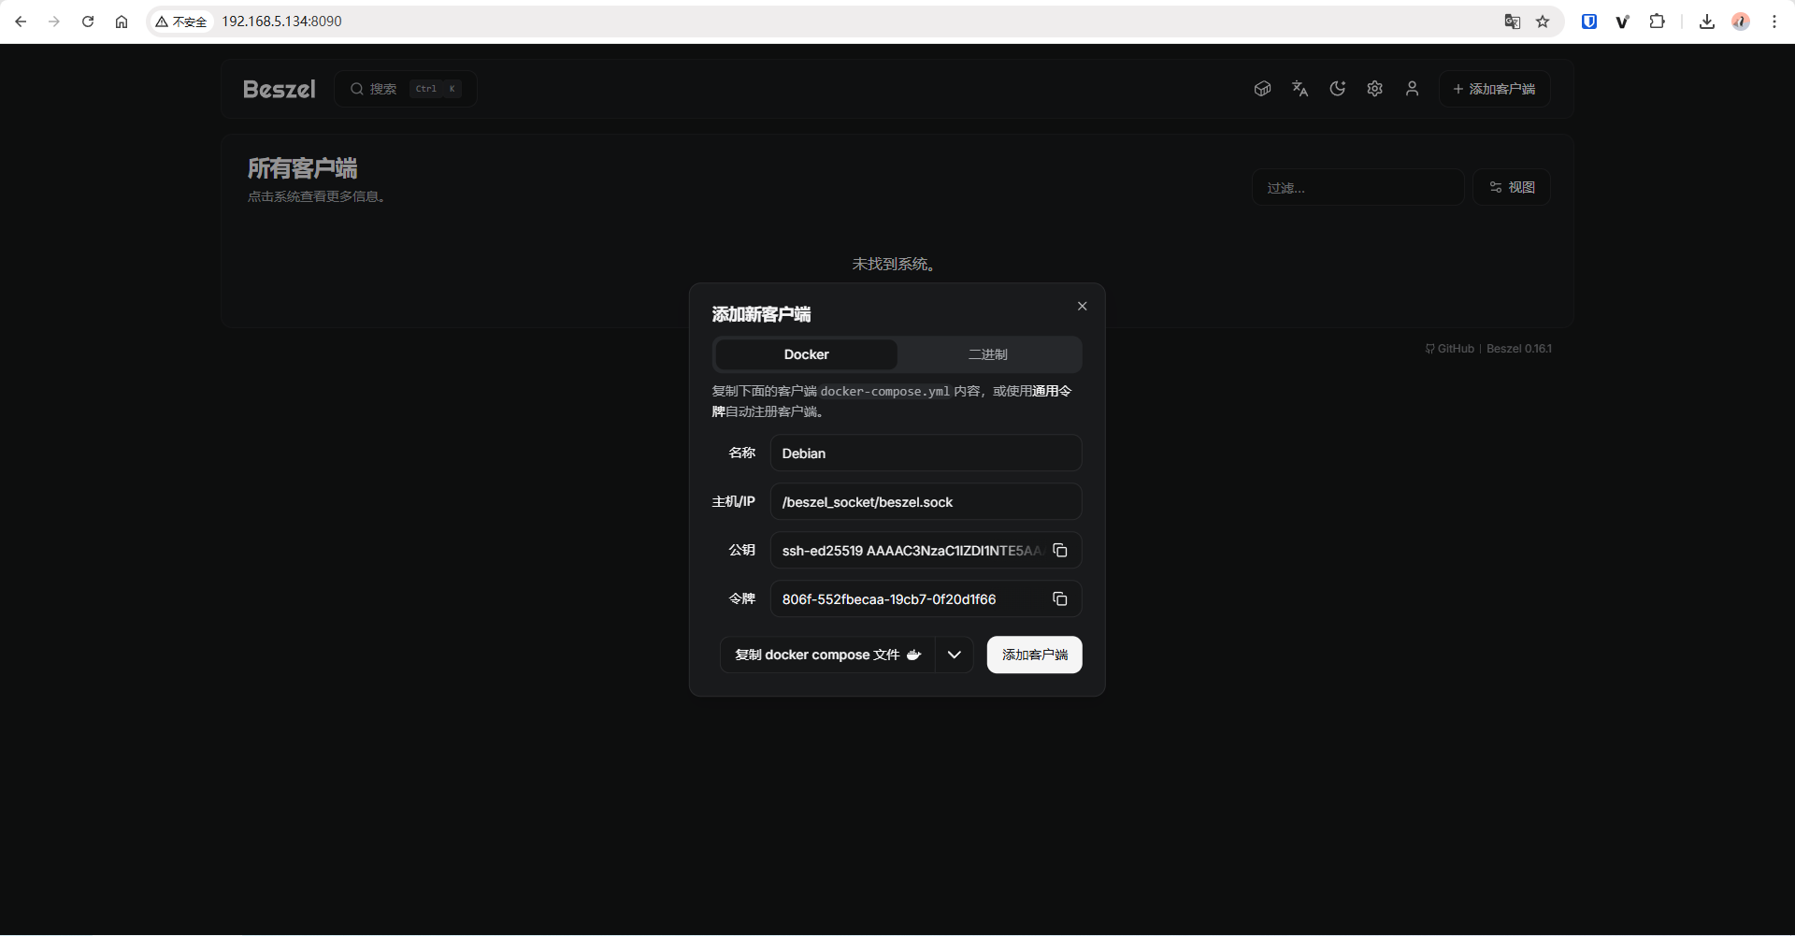
Task: Click the container/cube icon in header
Action: 1262,89
